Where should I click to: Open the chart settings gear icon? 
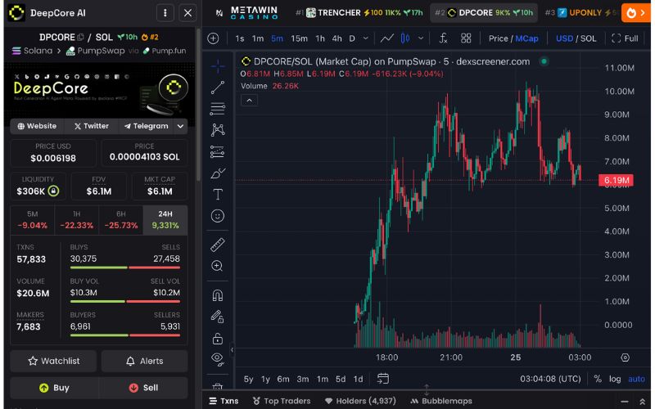625,357
